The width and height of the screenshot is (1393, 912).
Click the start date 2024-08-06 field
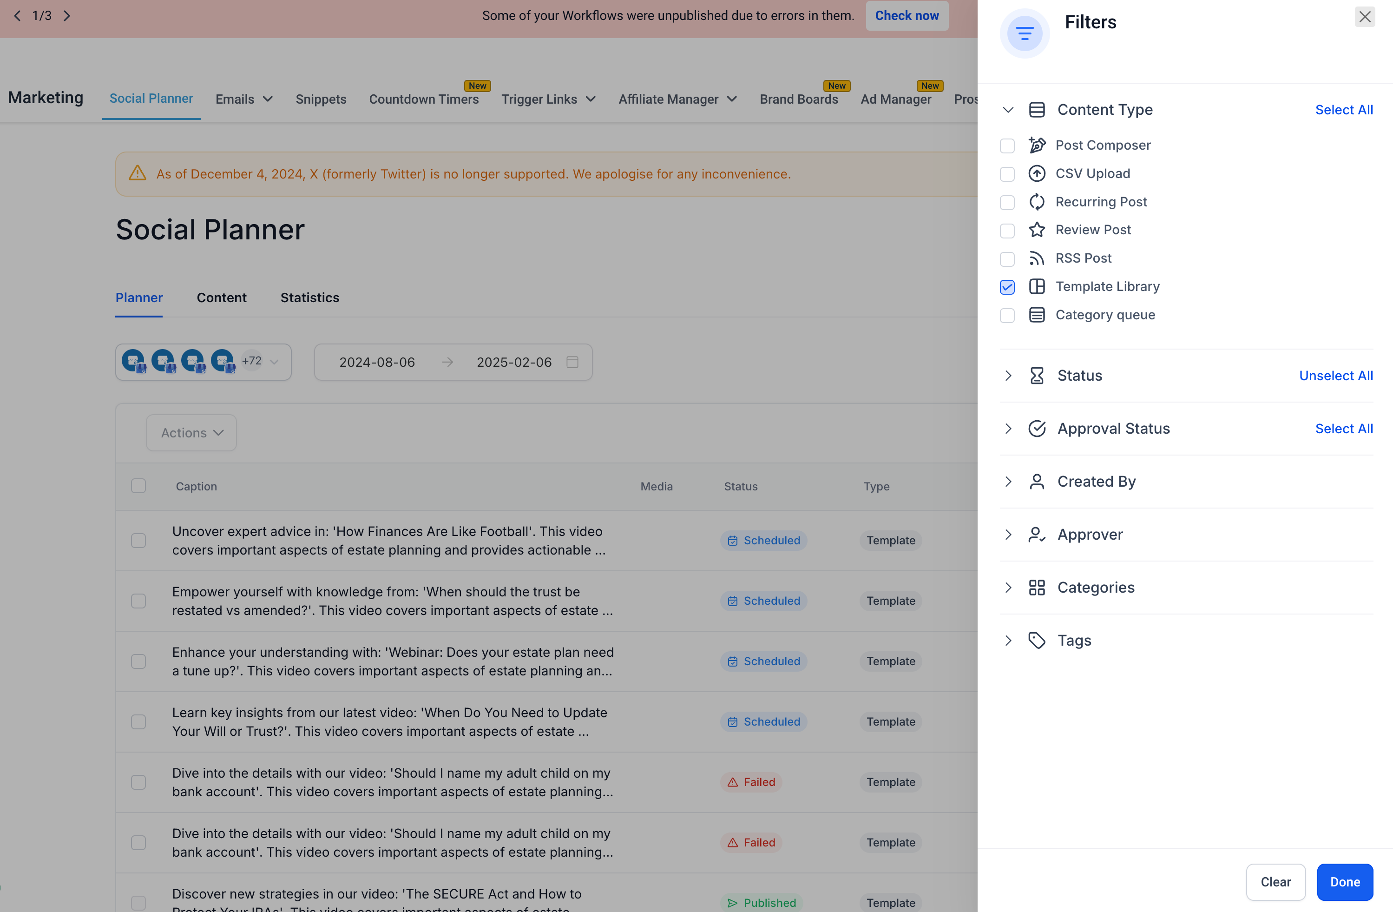[x=377, y=362]
